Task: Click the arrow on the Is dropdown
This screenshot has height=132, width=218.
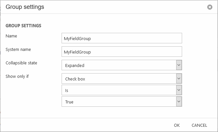Action: (179, 90)
